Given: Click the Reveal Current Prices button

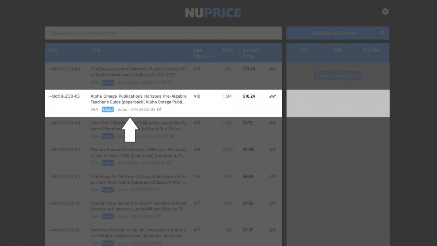Looking at the screenshot, I should [338, 76].
